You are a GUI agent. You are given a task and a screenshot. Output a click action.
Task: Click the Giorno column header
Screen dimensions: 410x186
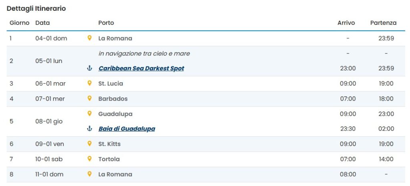coord(20,23)
